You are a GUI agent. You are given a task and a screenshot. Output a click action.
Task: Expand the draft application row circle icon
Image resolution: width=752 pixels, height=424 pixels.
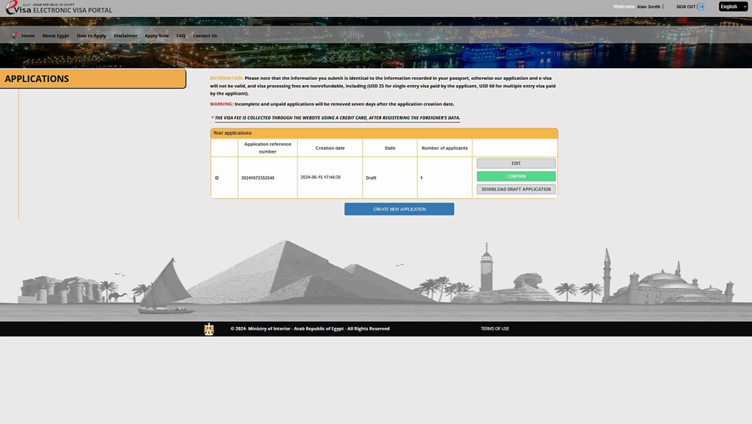pos(217,178)
